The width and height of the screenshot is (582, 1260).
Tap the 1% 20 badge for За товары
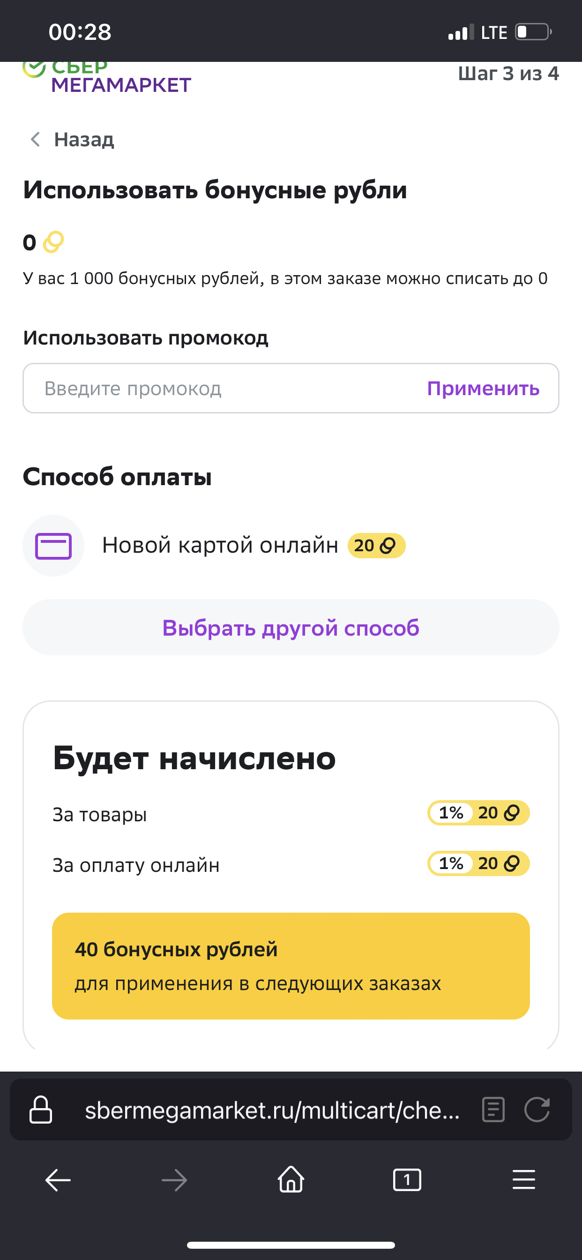coord(478,813)
